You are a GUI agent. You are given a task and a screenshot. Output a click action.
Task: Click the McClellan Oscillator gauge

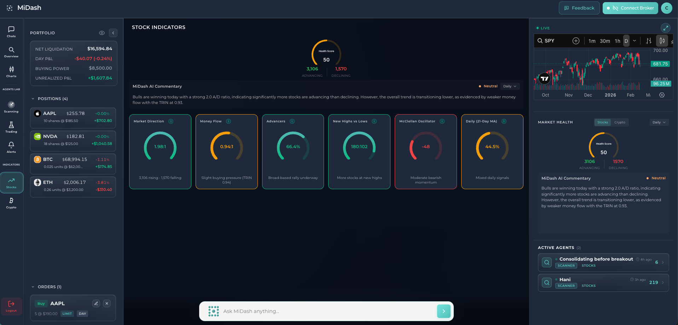(426, 146)
